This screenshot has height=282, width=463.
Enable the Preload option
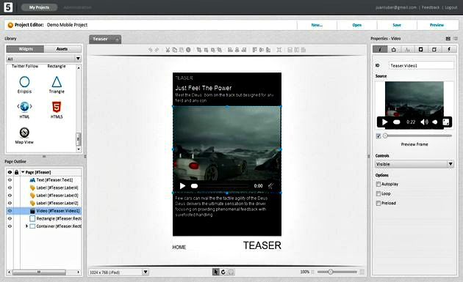(x=378, y=203)
